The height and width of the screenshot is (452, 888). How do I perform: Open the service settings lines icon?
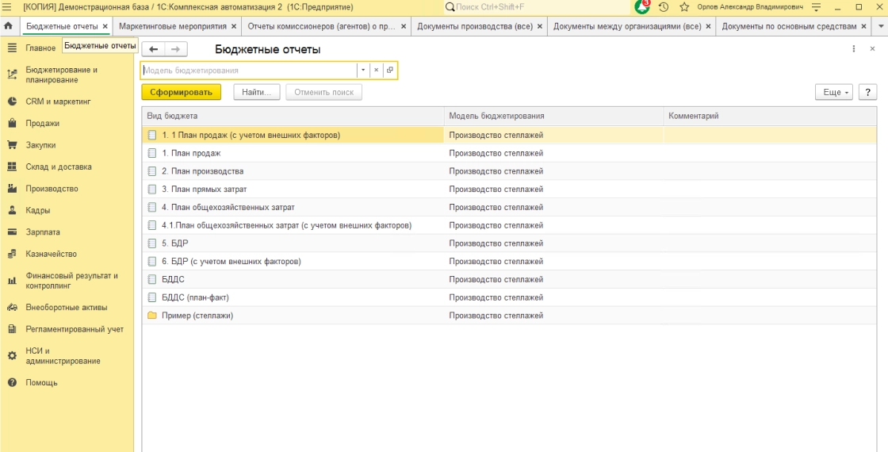816,7
